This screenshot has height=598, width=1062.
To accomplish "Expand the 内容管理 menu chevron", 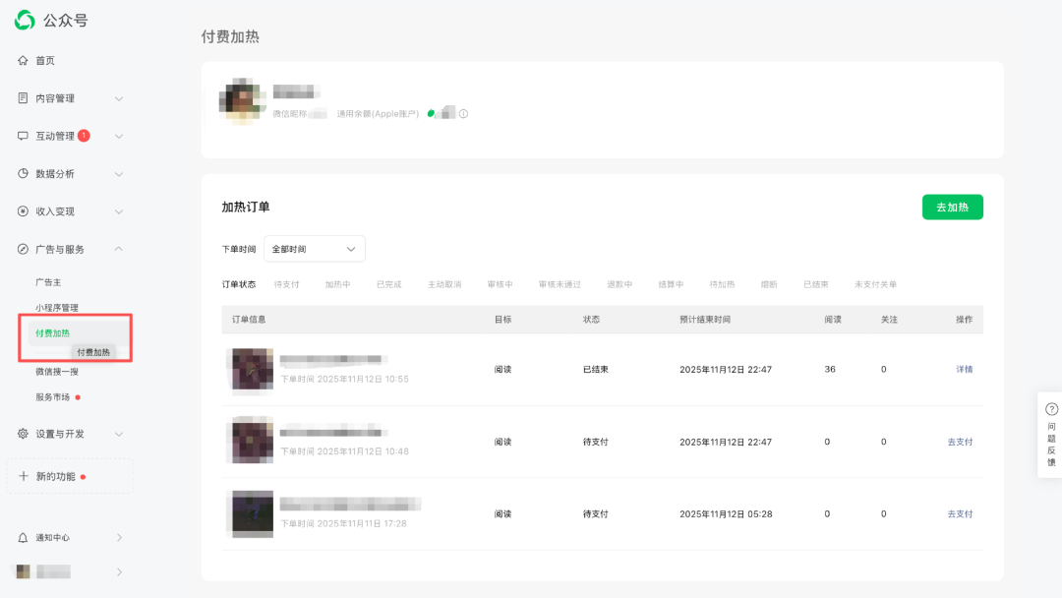I will (x=119, y=98).
